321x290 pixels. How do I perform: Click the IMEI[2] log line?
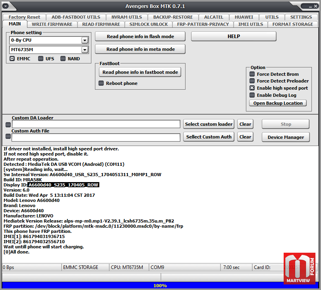point(34,242)
